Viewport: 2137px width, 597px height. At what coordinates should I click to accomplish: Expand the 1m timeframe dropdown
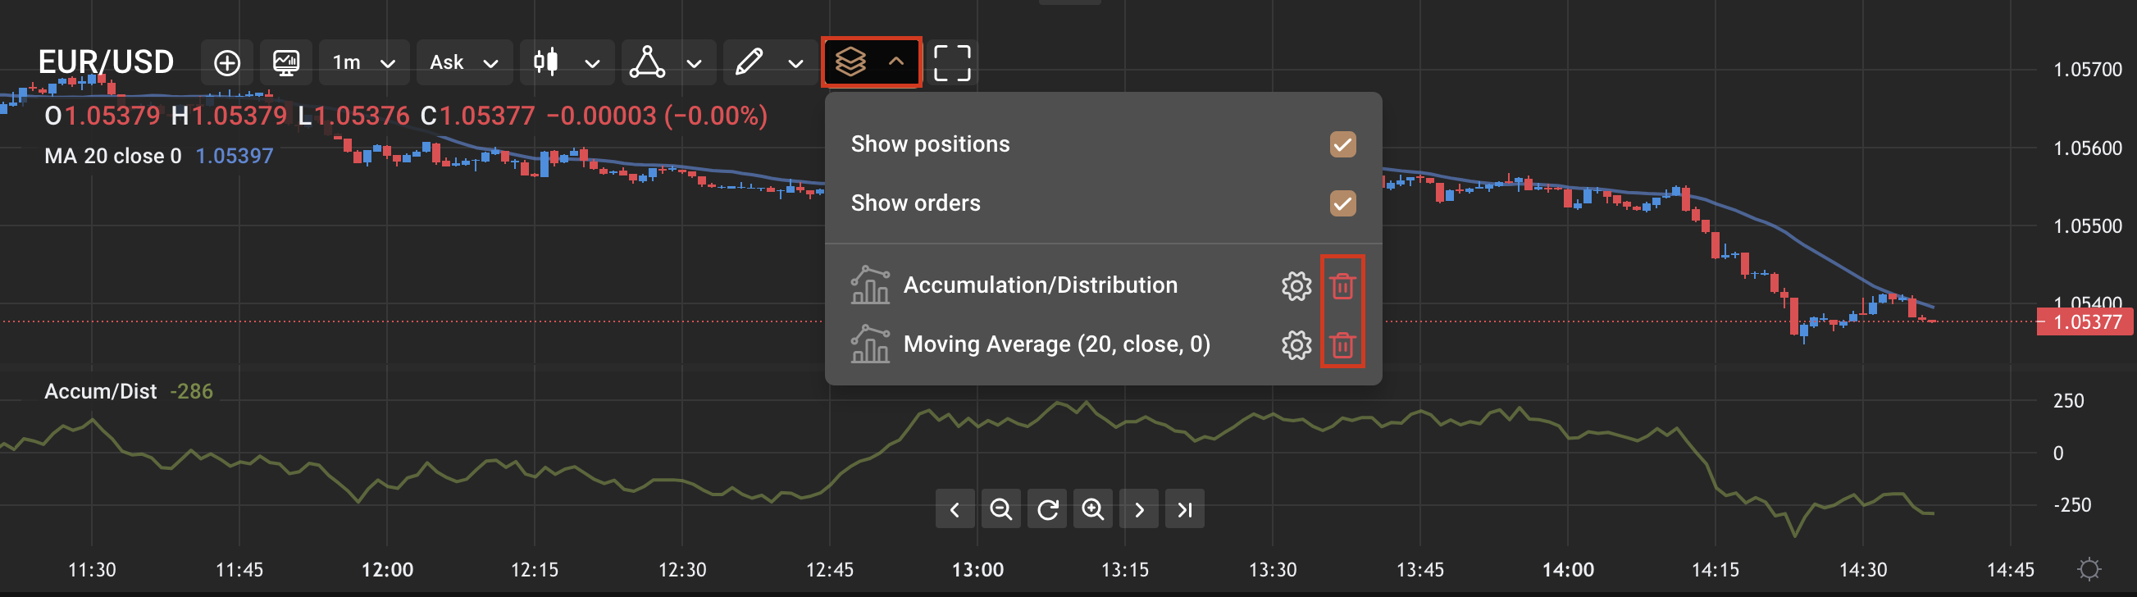364,62
